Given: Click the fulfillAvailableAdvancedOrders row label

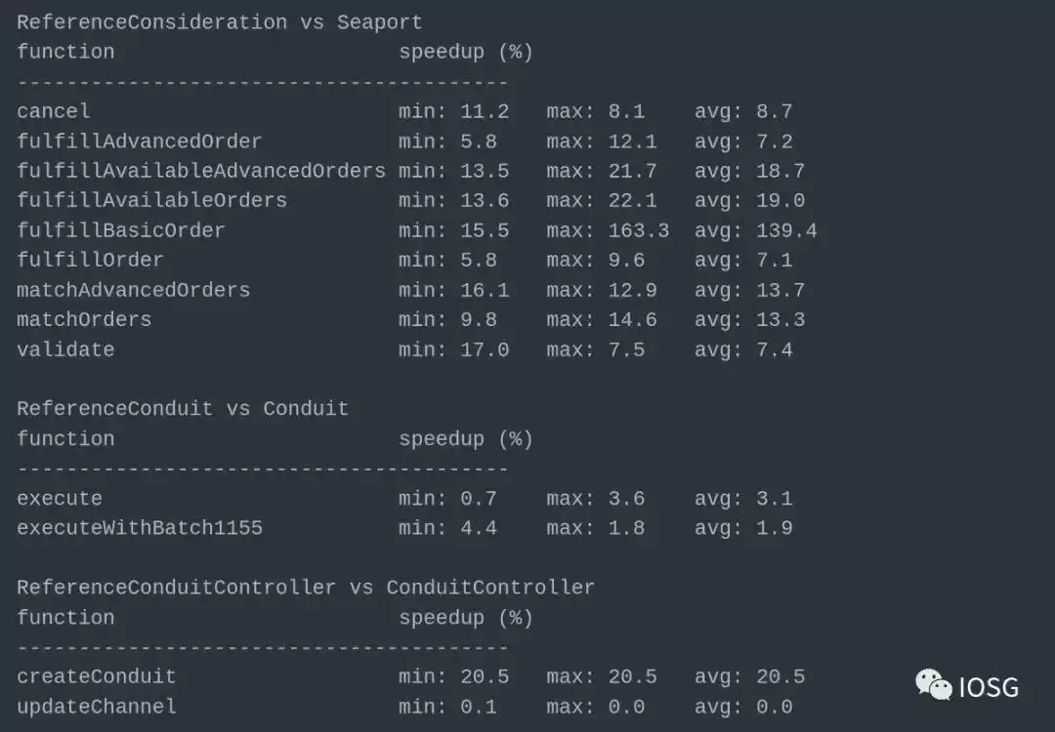Looking at the screenshot, I should [x=201, y=171].
